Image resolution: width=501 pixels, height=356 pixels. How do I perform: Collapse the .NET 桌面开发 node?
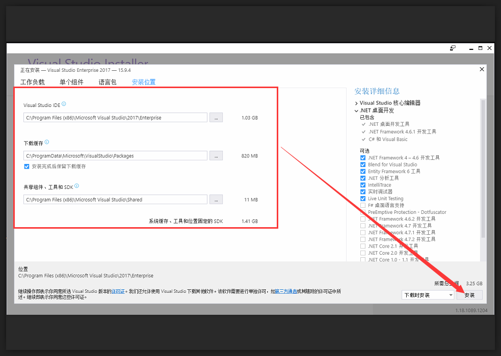click(356, 111)
